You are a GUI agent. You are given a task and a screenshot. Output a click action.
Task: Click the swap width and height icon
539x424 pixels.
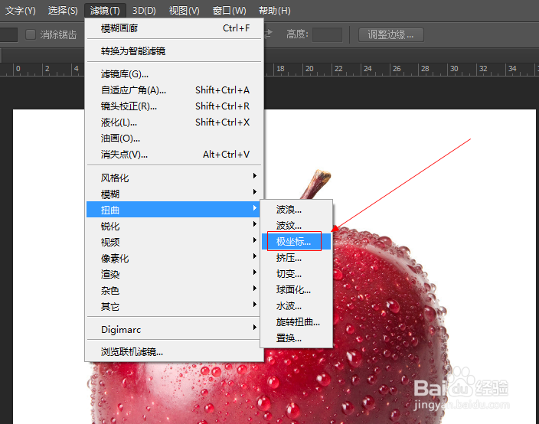point(268,34)
